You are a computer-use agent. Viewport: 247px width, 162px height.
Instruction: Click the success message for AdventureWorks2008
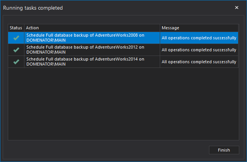point(199,38)
